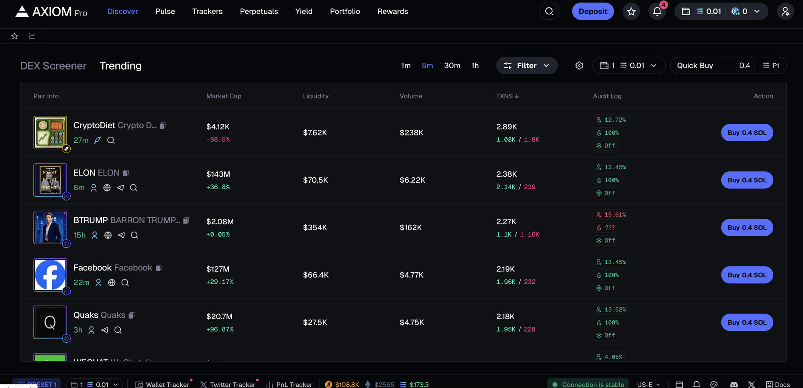Switch to the chart view icon below the logo
Image resolution: width=803 pixels, height=388 pixels.
(x=32, y=36)
